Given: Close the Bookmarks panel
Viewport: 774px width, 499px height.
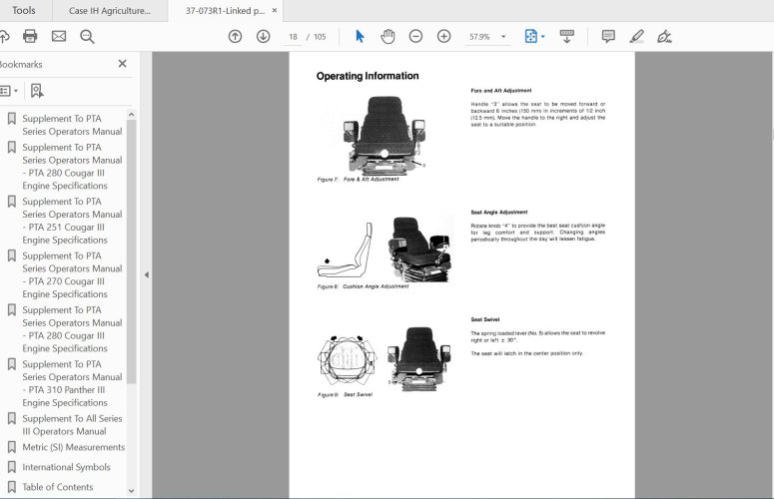Looking at the screenshot, I should (123, 64).
